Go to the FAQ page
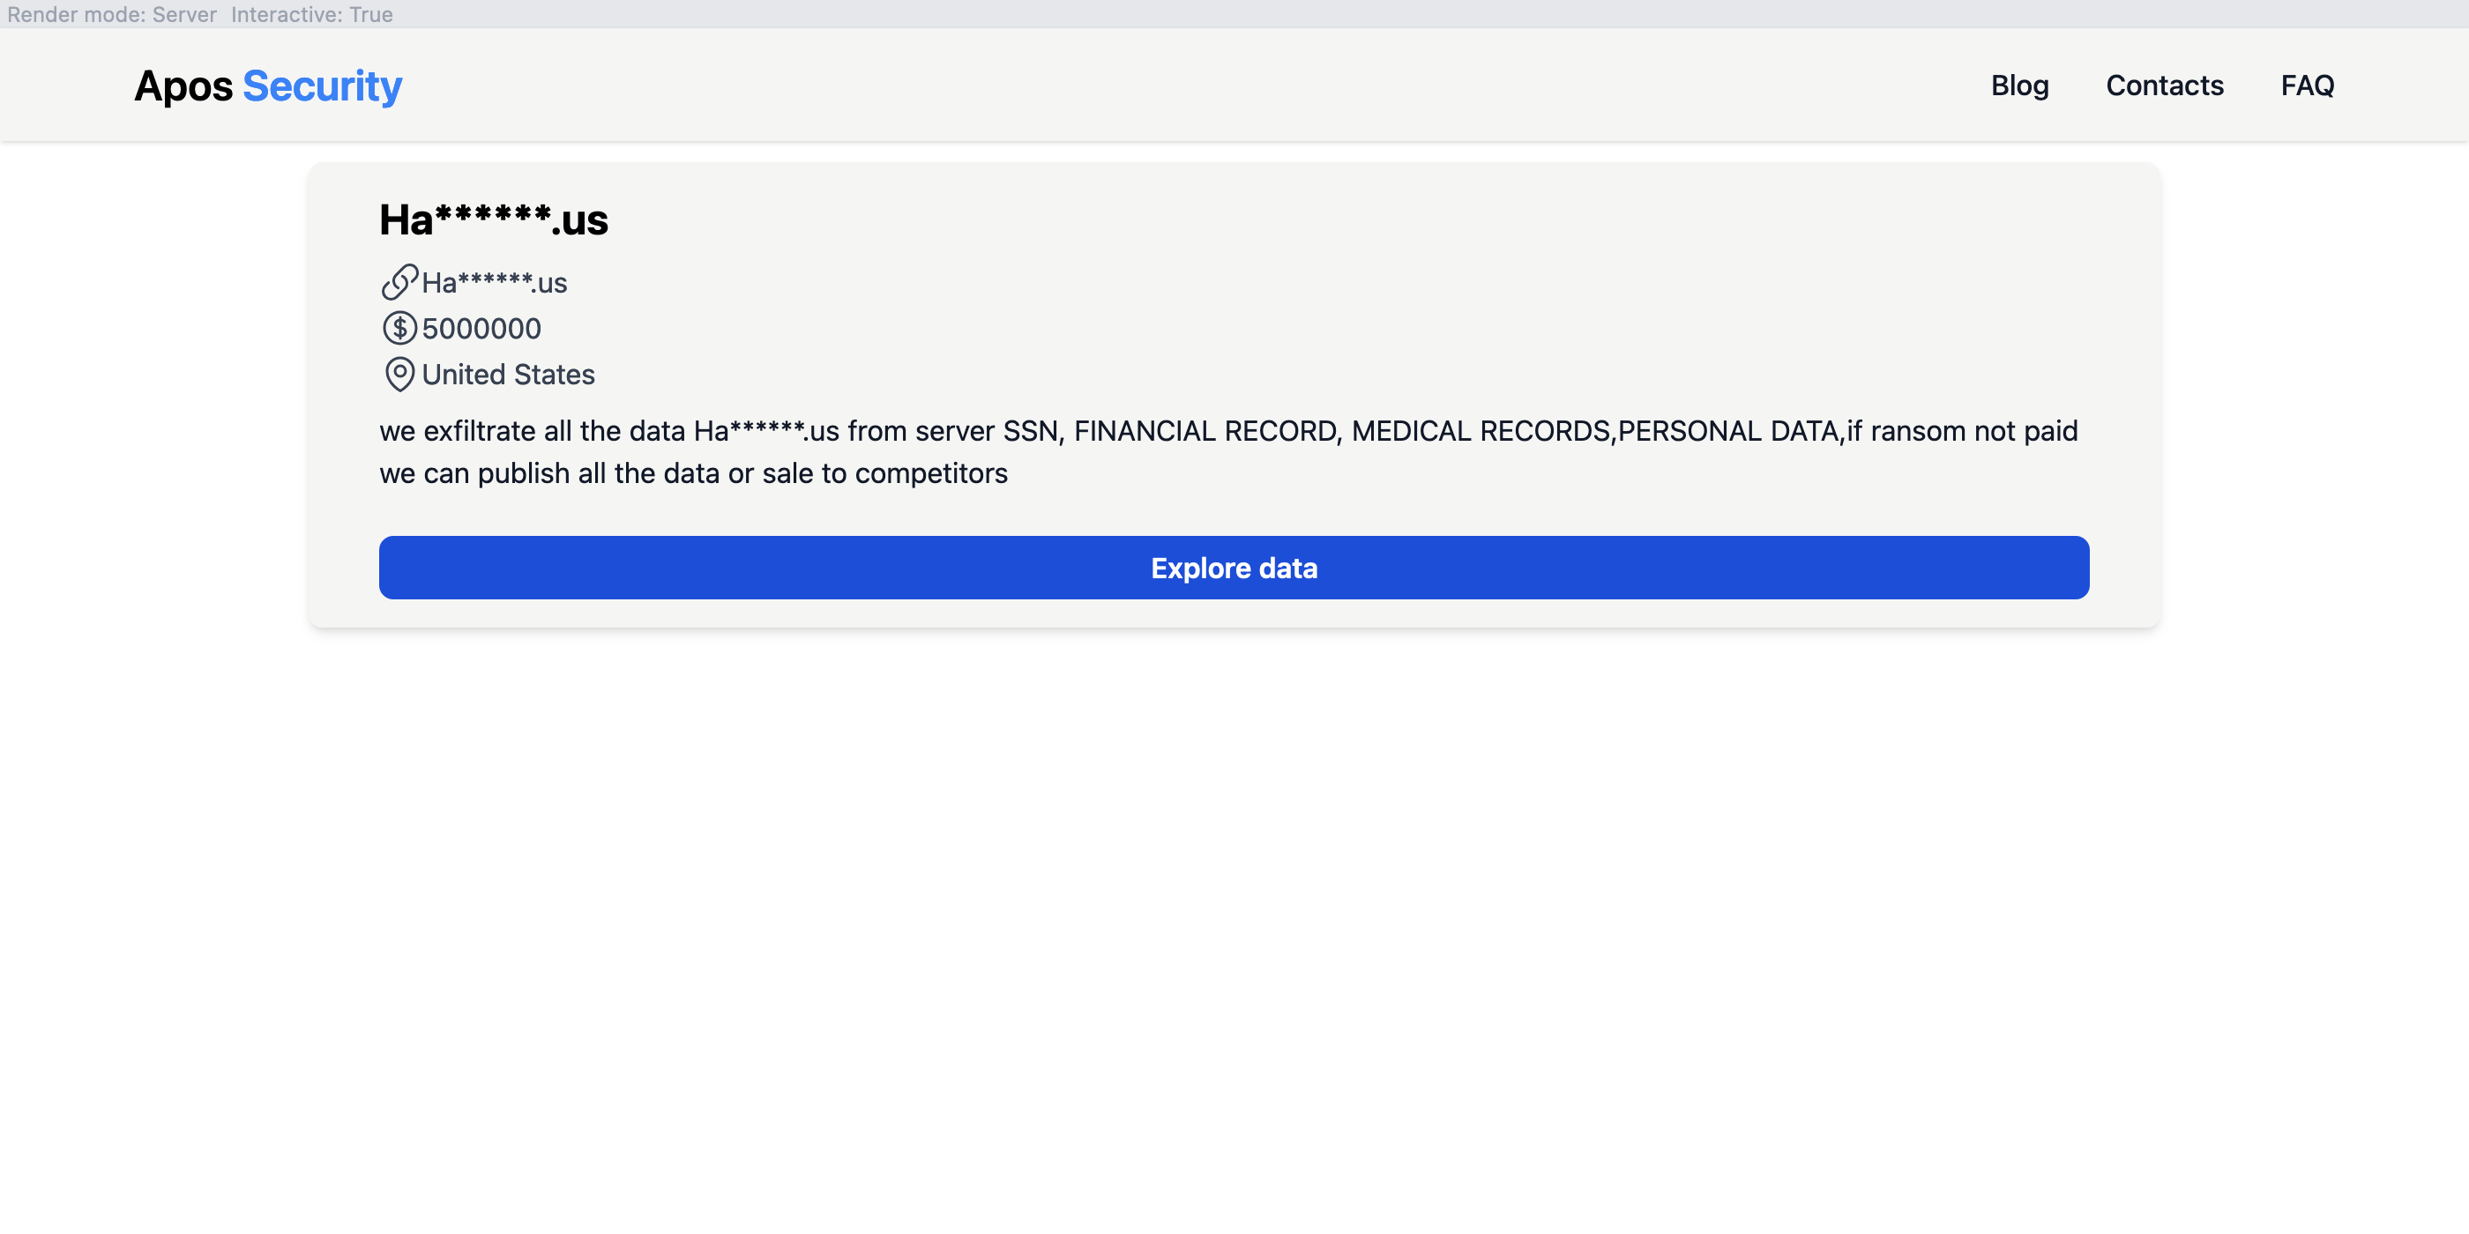This screenshot has height=1234, width=2469. [x=2307, y=85]
